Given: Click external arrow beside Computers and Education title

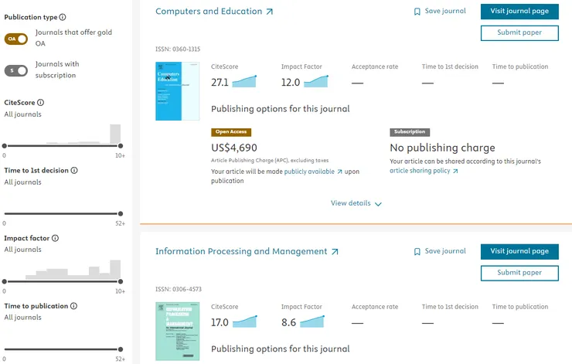Looking at the screenshot, I should [x=270, y=12].
